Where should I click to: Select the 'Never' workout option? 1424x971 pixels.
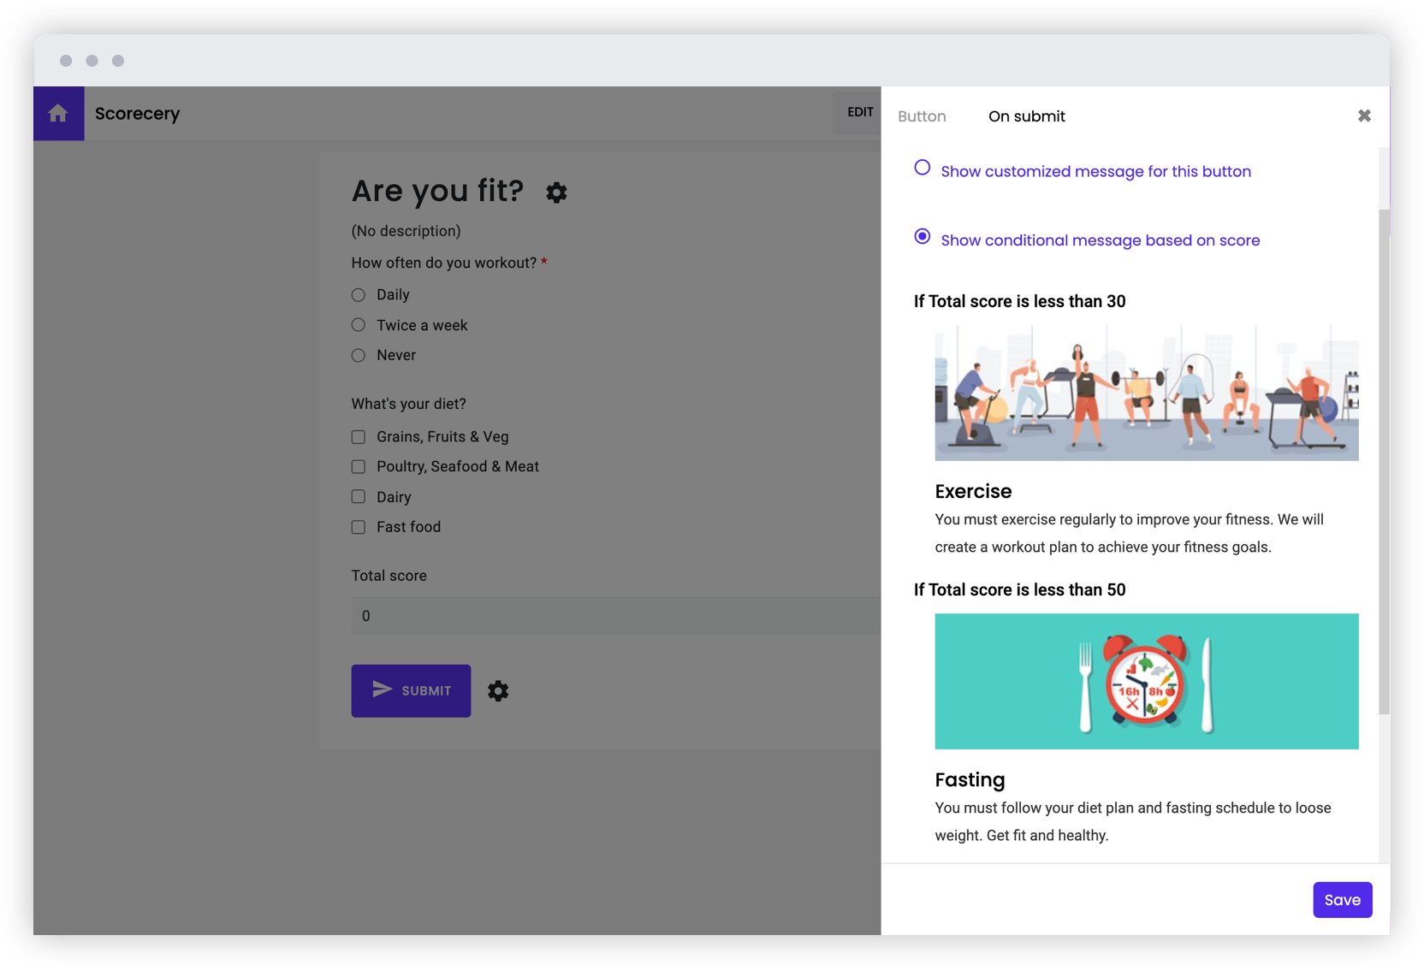(x=358, y=355)
